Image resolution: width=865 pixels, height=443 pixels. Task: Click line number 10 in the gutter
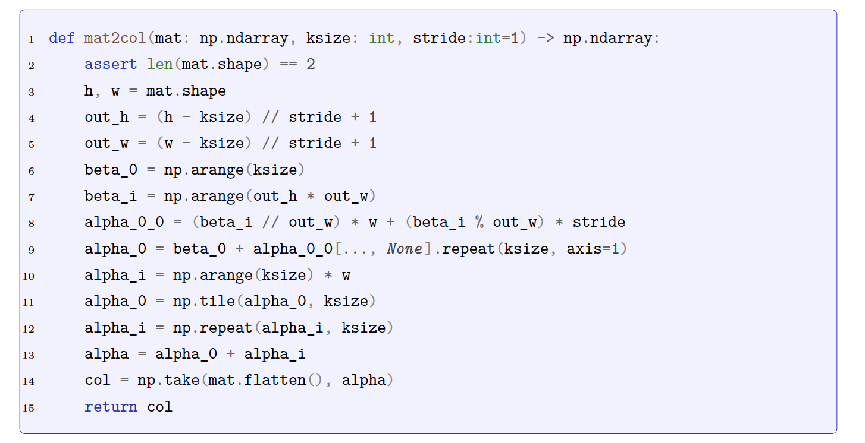click(29, 276)
